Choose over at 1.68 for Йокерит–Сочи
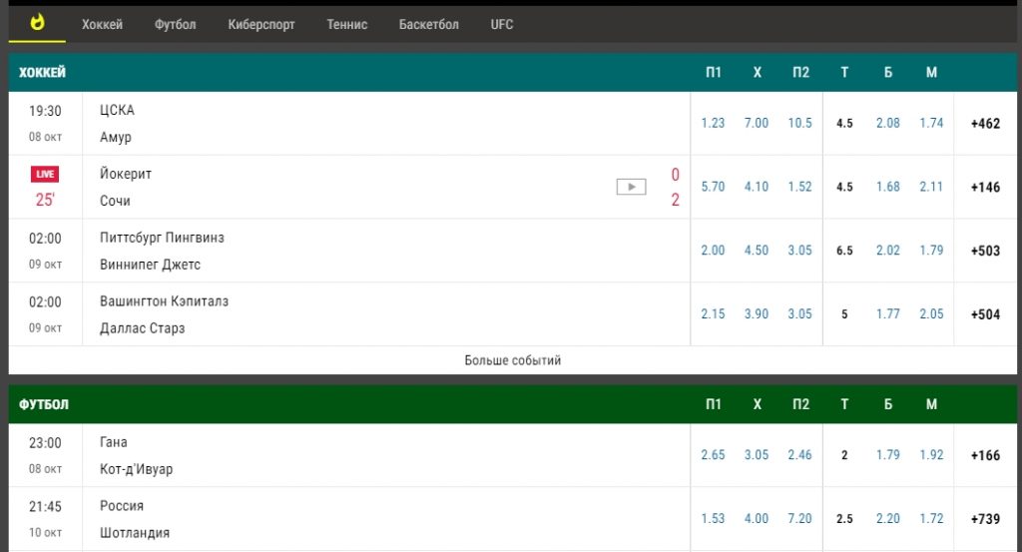The image size is (1022, 552). tap(887, 187)
